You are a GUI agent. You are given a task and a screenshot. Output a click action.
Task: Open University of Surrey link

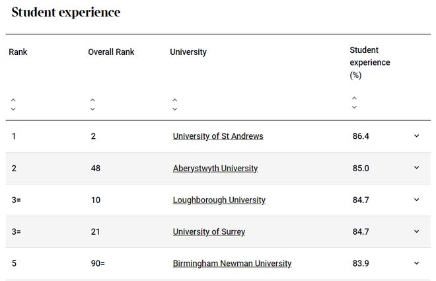pos(209,232)
